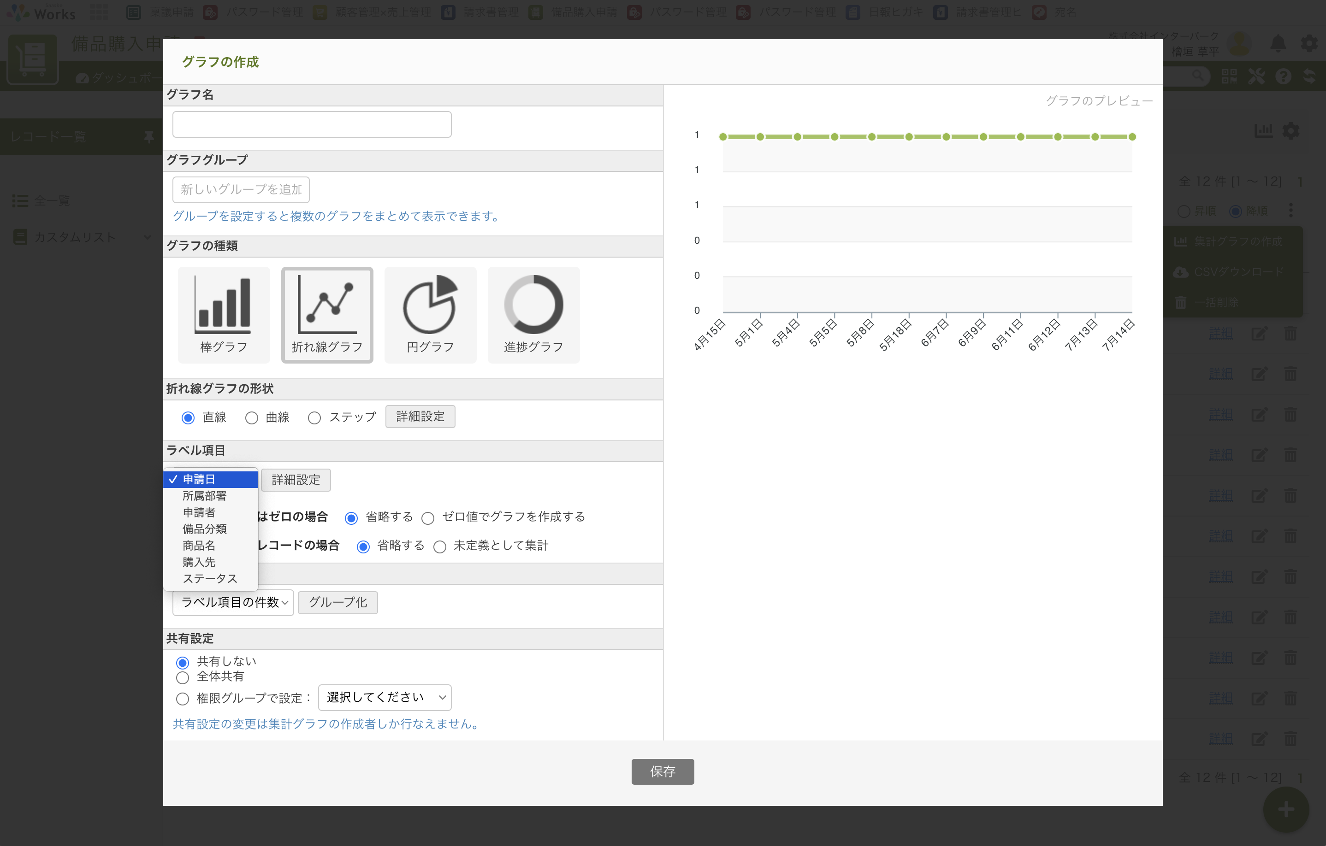The height and width of the screenshot is (846, 1326).
Task: Open the 選択してください permission group dropdown
Action: [385, 697]
